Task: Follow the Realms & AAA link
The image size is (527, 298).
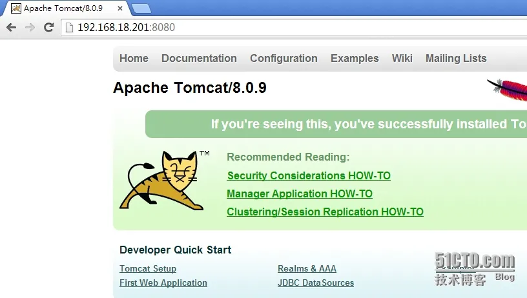Action: pos(307,268)
